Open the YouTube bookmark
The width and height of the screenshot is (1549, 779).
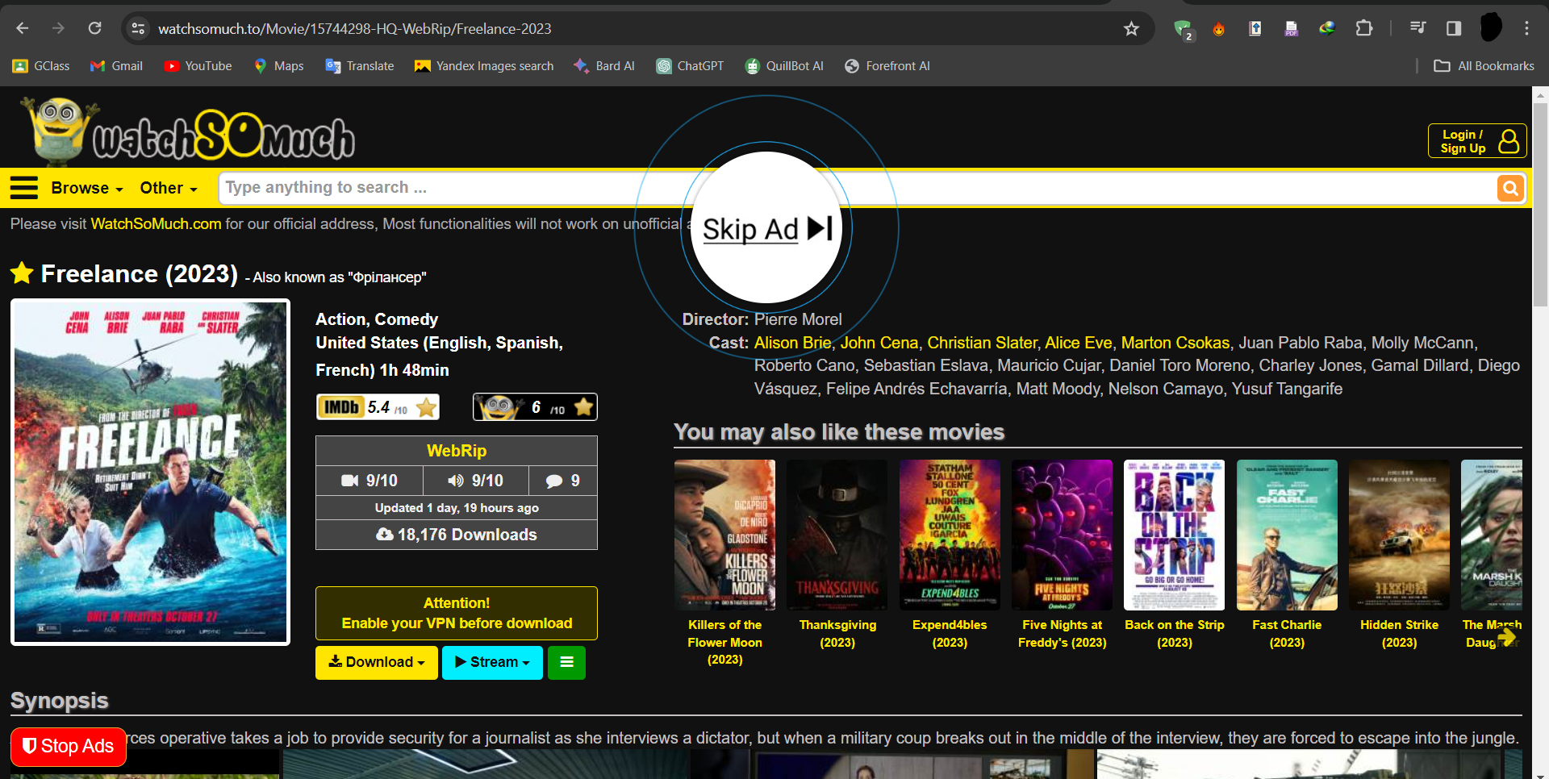198,66
